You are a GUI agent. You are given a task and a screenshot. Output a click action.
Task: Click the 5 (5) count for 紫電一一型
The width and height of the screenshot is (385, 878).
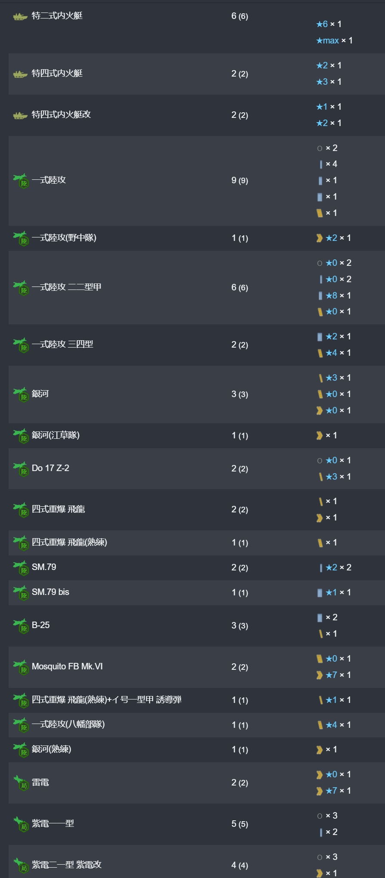click(240, 824)
